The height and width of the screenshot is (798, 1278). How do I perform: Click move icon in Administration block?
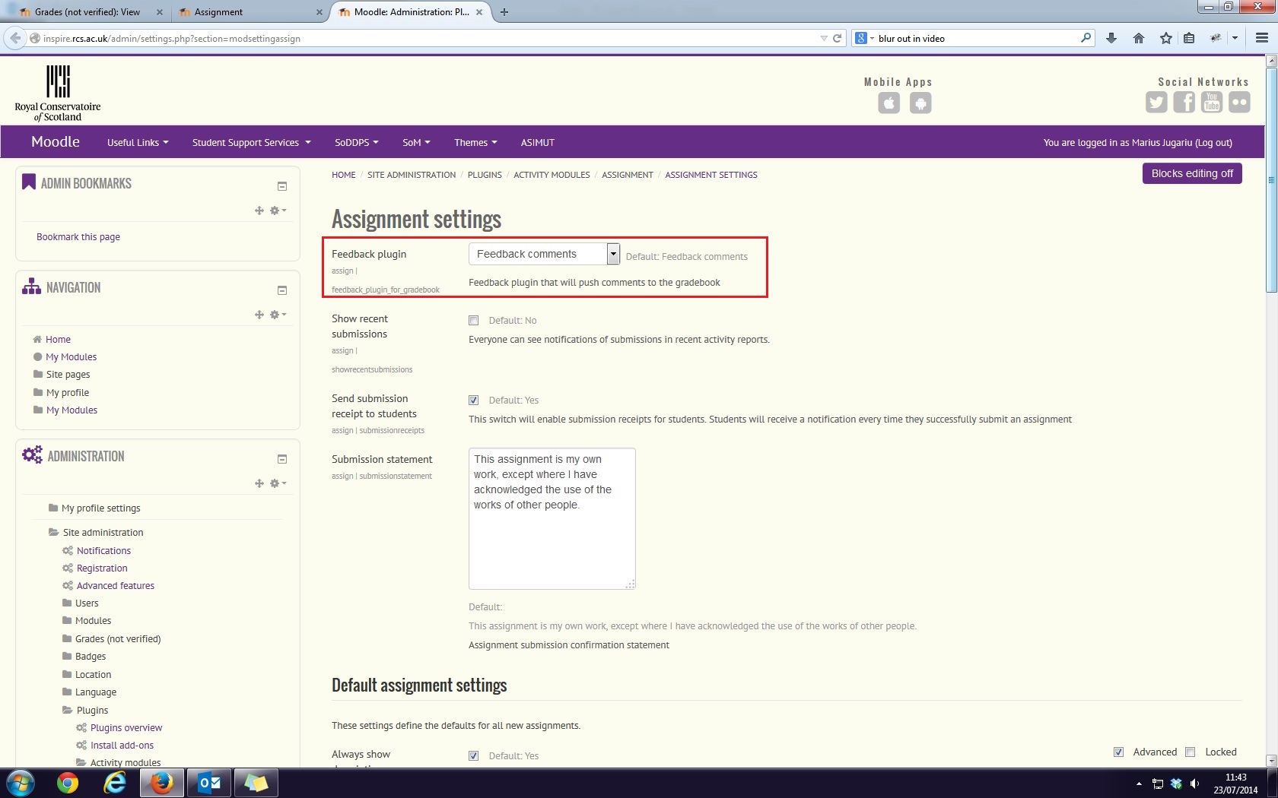259,483
